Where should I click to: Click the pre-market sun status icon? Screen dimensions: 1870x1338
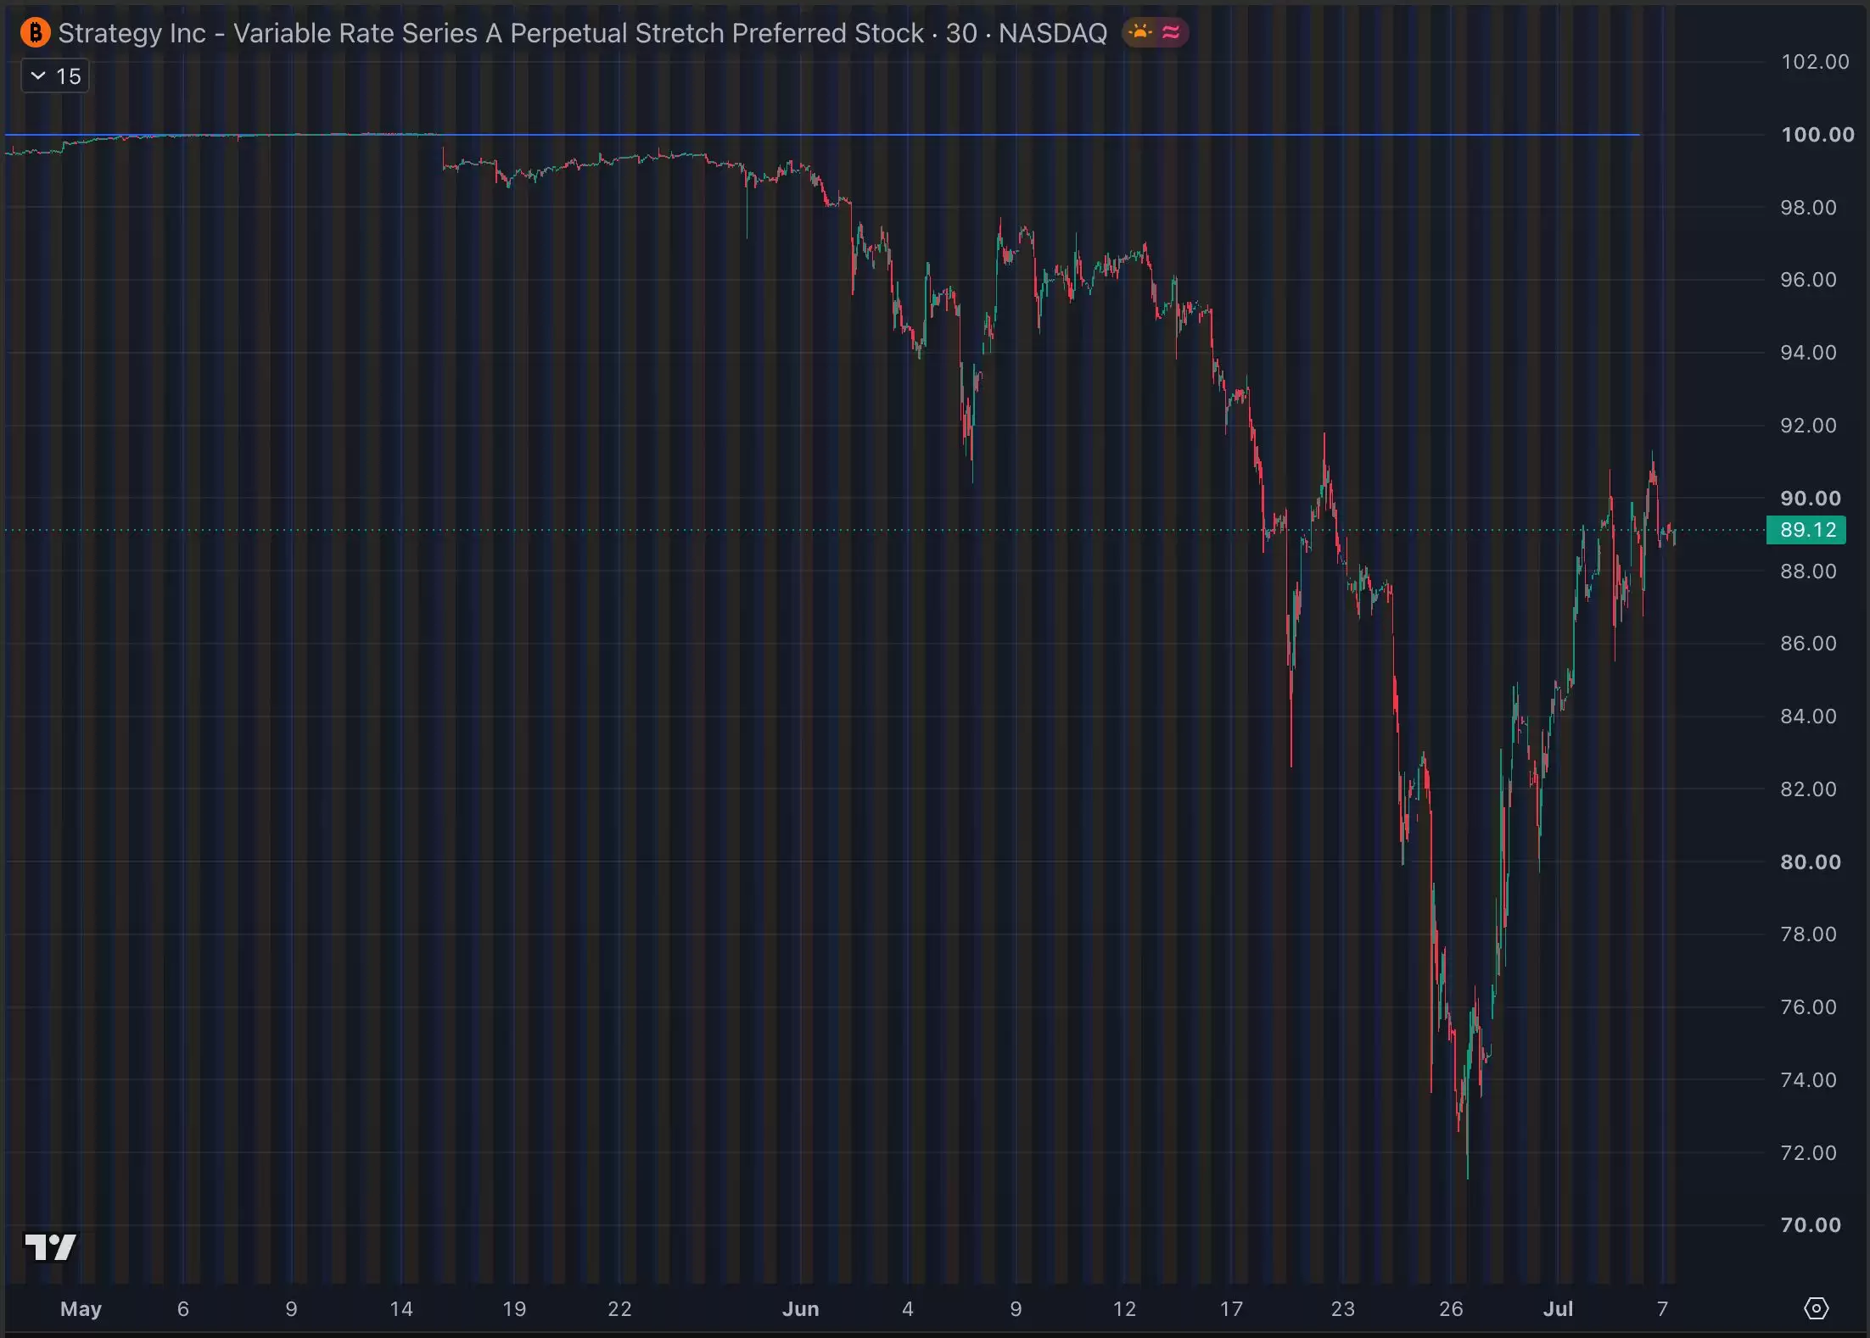pyautogui.click(x=1140, y=32)
